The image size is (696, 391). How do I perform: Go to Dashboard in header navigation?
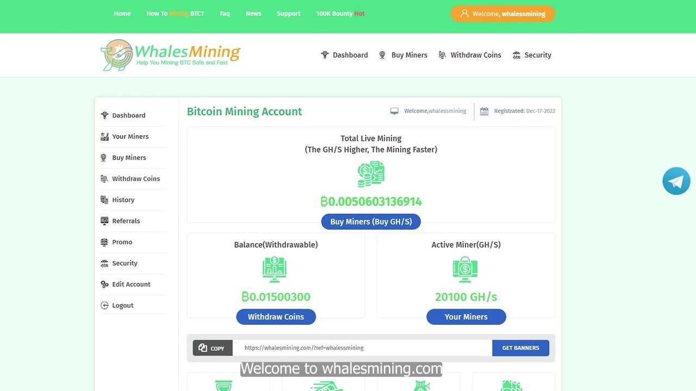[x=350, y=55]
